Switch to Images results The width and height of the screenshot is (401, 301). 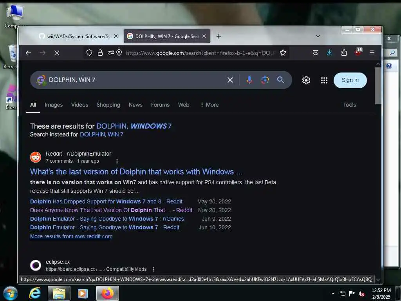pos(54,105)
